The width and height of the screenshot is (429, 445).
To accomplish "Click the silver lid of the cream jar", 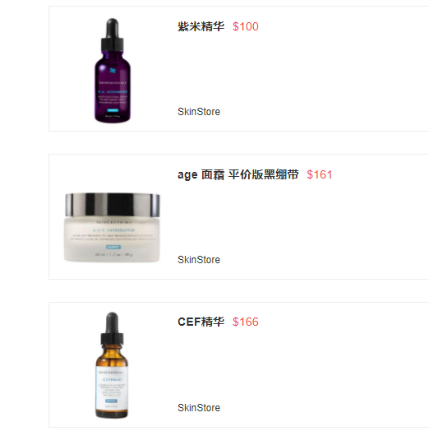I will [113, 205].
